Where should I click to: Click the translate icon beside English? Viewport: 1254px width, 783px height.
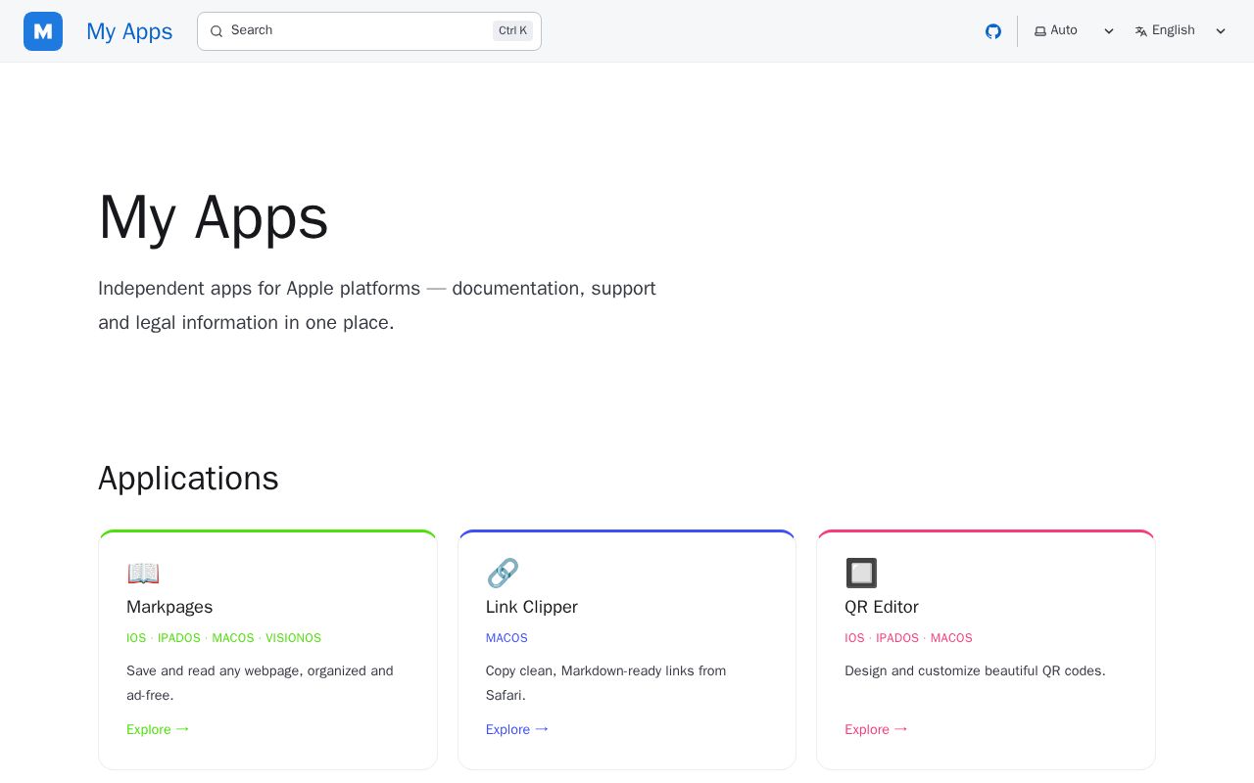click(1141, 31)
